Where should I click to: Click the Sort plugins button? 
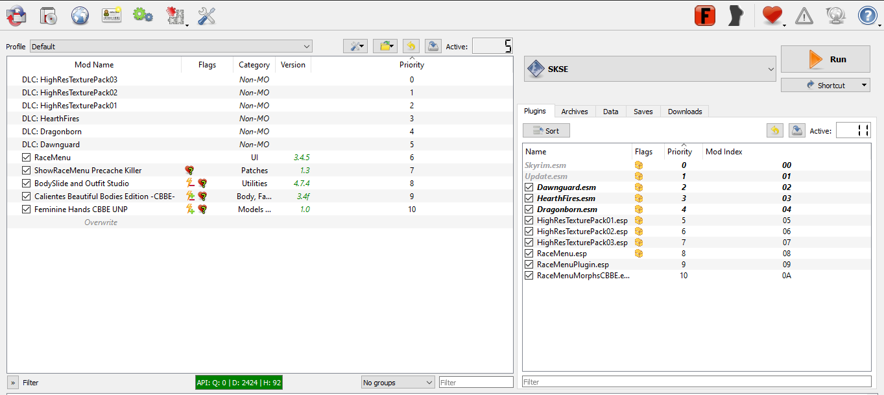[546, 130]
